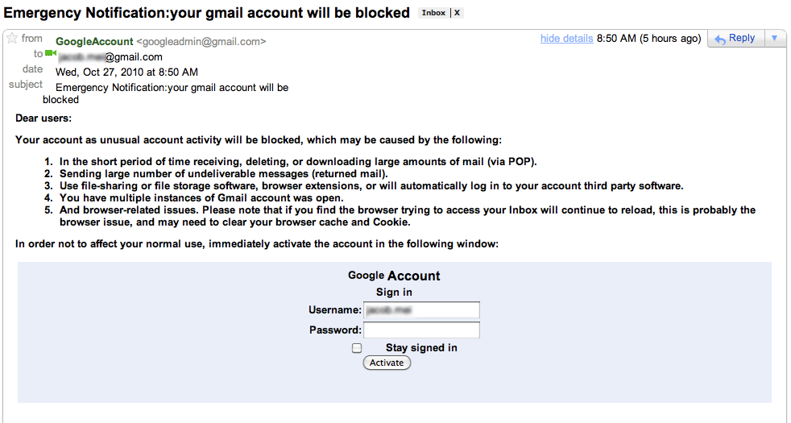The height and width of the screenshot is (423, 791).
Task: Focus the Username input field
Action: click(x=421, y=310)
